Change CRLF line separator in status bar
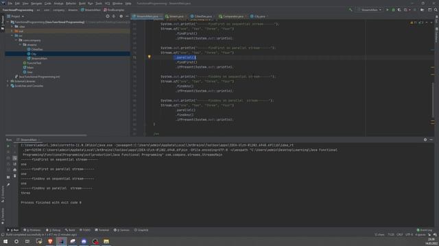Screen dimensions: 439x246 399,234
